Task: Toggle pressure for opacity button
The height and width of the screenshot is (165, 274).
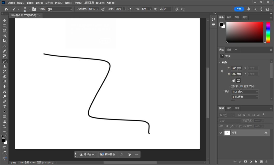Action: (x=103, y=9)
